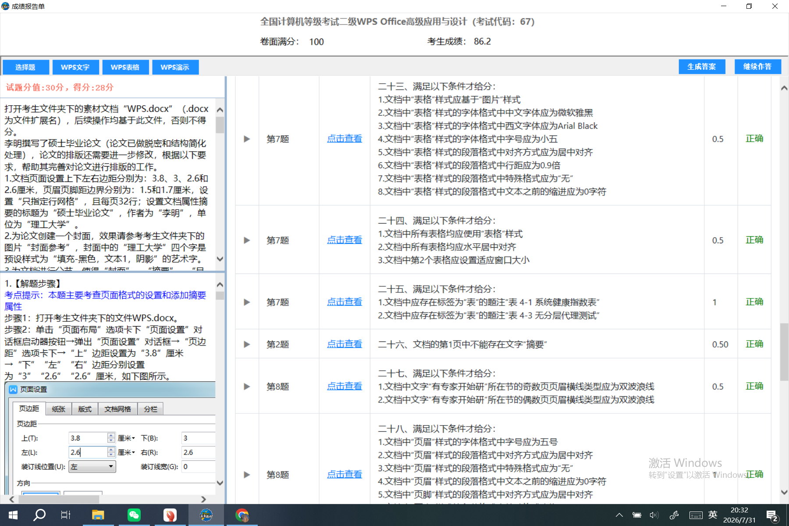Click the scoring table's scroll down arrow
The image size is (789, 526).
click(784, 492)
